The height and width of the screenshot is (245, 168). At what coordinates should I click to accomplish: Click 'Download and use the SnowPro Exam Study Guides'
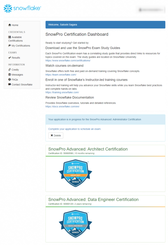[x=83, y=48]
